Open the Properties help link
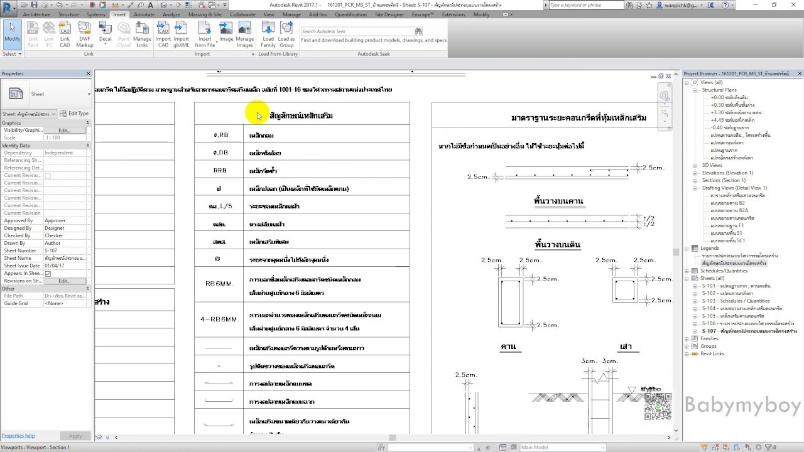 [x=18, y=436]
